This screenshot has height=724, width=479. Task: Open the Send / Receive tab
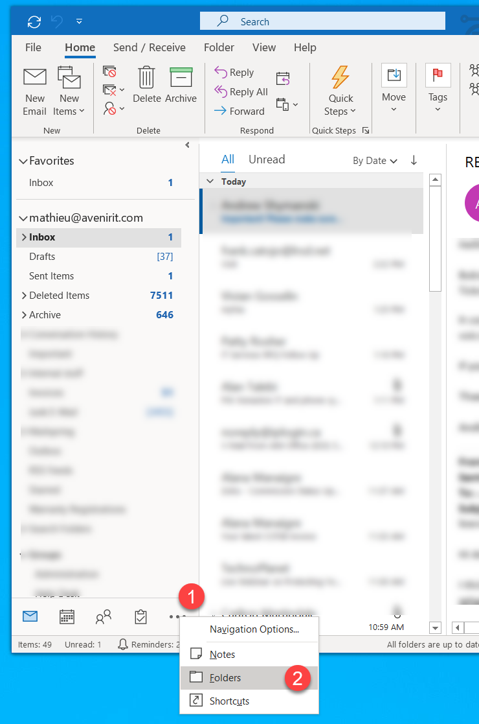click(150, 47)
